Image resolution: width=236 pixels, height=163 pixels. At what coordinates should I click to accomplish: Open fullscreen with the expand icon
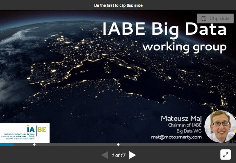226,154
